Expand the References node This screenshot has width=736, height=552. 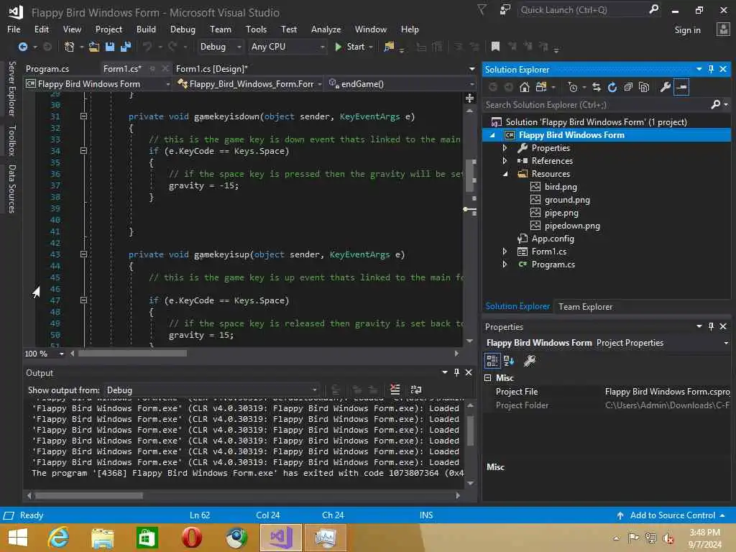click(505, 160)
